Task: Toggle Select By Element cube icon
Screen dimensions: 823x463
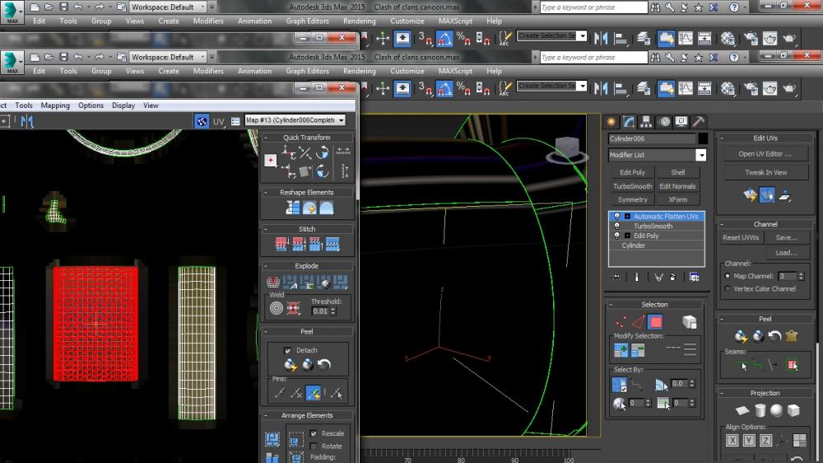Action: click(689, 321)
